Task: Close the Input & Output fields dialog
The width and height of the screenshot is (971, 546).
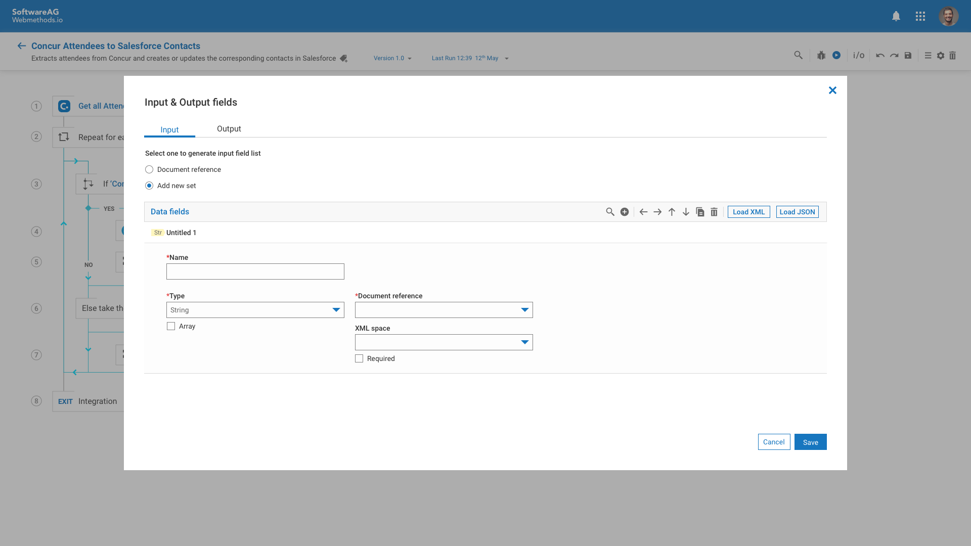Action: pyautogui.click(x=832, y=90)
